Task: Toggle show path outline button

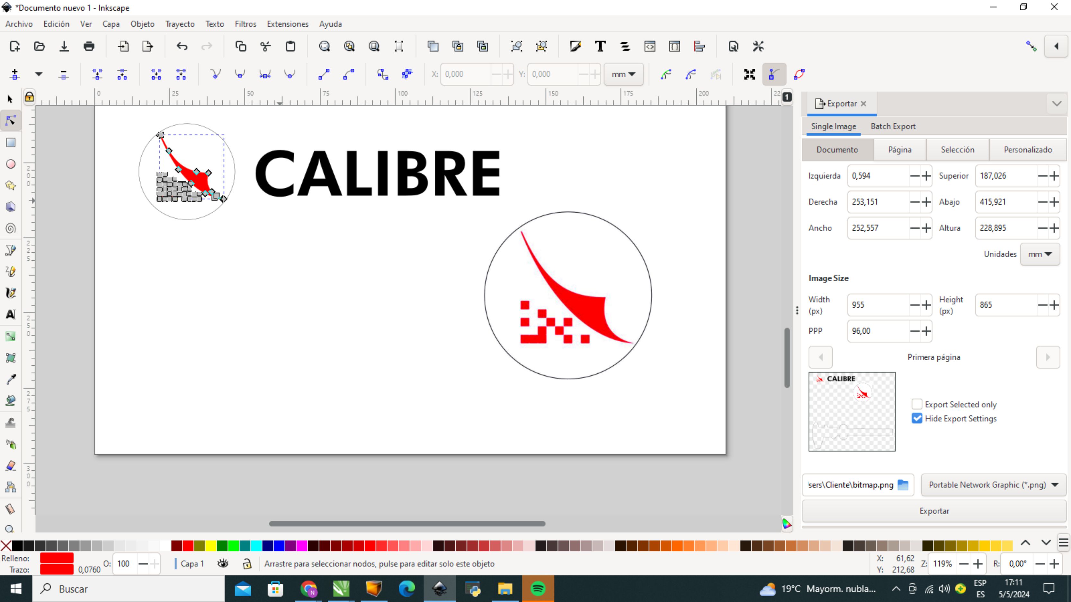Action: tap(799, 74)
